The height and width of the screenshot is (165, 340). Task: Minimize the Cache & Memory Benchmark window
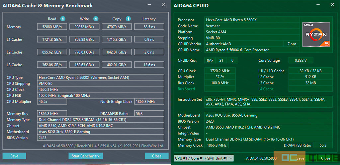point(149,5)
